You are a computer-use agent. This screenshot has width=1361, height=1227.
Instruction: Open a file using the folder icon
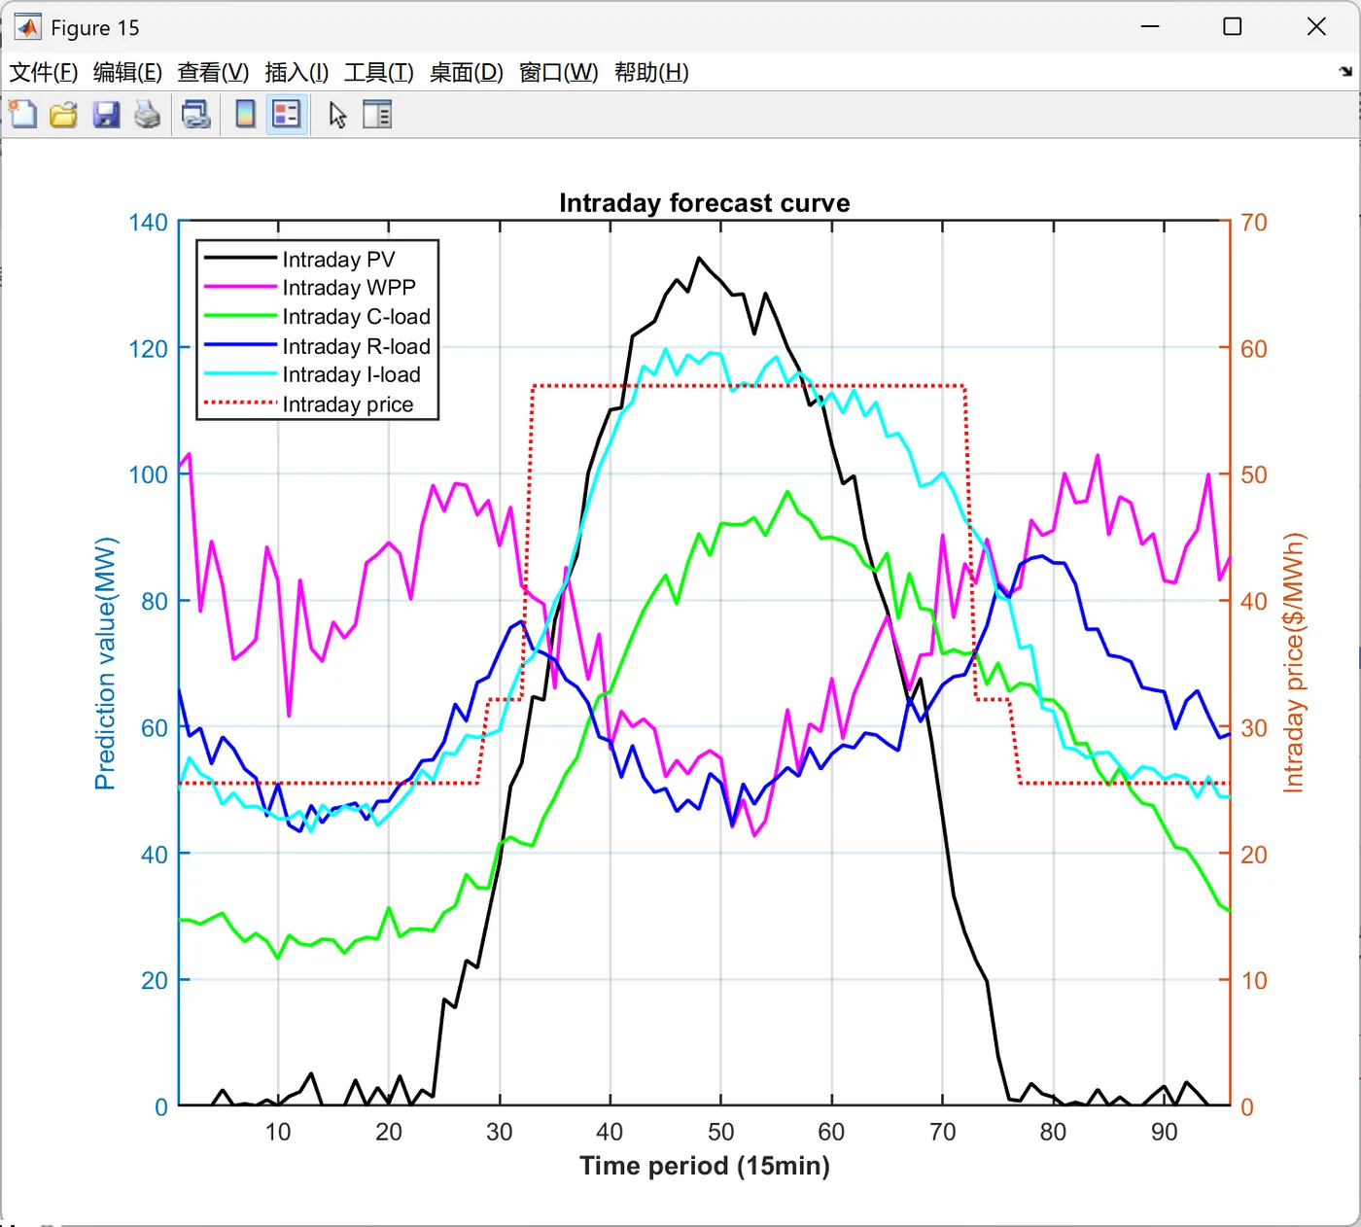(x=64, y=115)
